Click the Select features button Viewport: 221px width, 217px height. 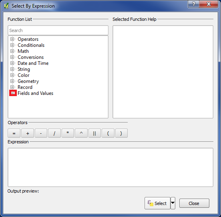pyautogui.click(x=157, y=203)
